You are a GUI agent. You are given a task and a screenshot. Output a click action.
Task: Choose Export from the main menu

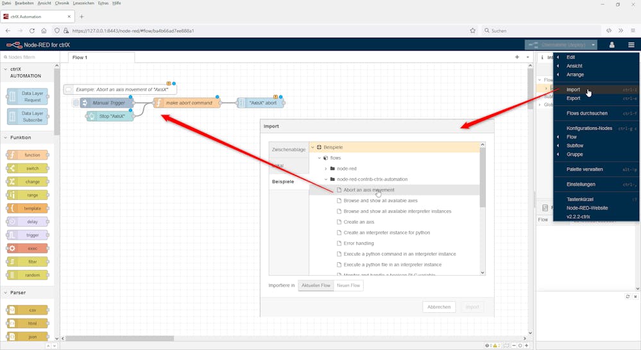point(597,99)
